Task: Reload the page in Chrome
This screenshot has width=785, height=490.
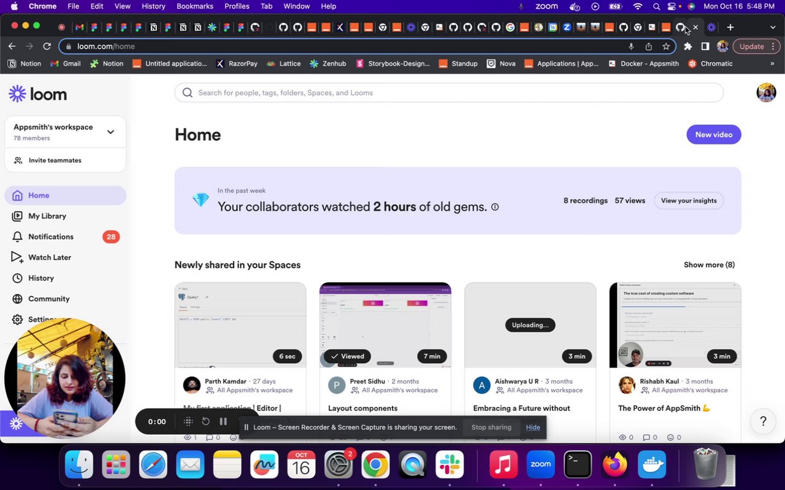Action: [47, 47]
